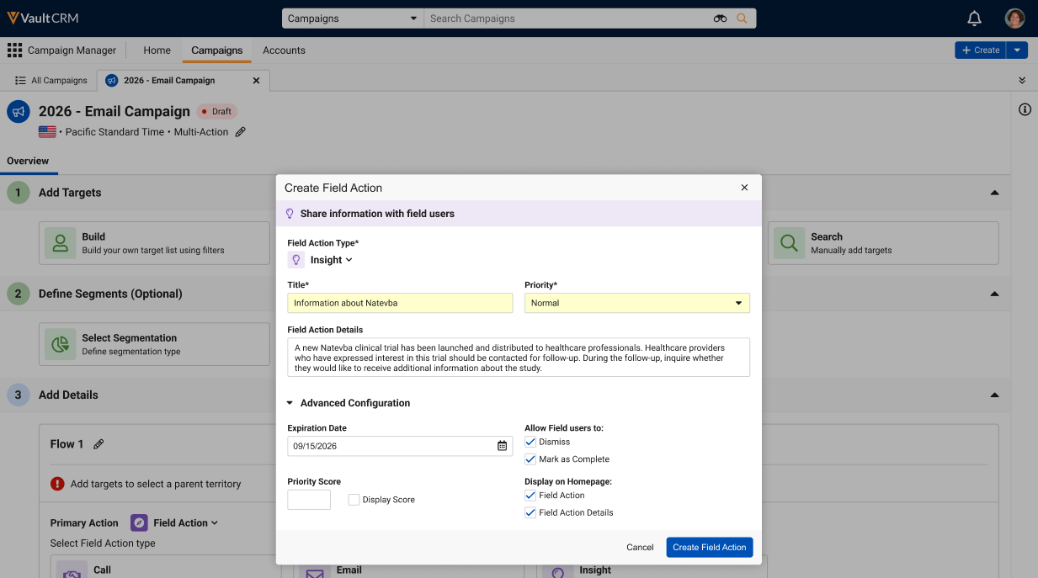Click the orange search magnifier icon
Viewport: 1038px width, 578px height.
(x=742, y=19)
